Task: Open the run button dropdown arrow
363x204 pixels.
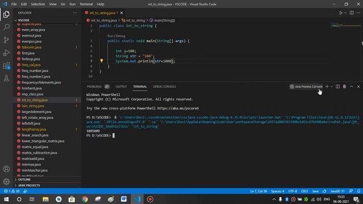Action: 345,13
